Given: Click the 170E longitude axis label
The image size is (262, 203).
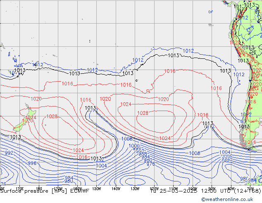Looking at the screenshot, I should click(19, 189).
